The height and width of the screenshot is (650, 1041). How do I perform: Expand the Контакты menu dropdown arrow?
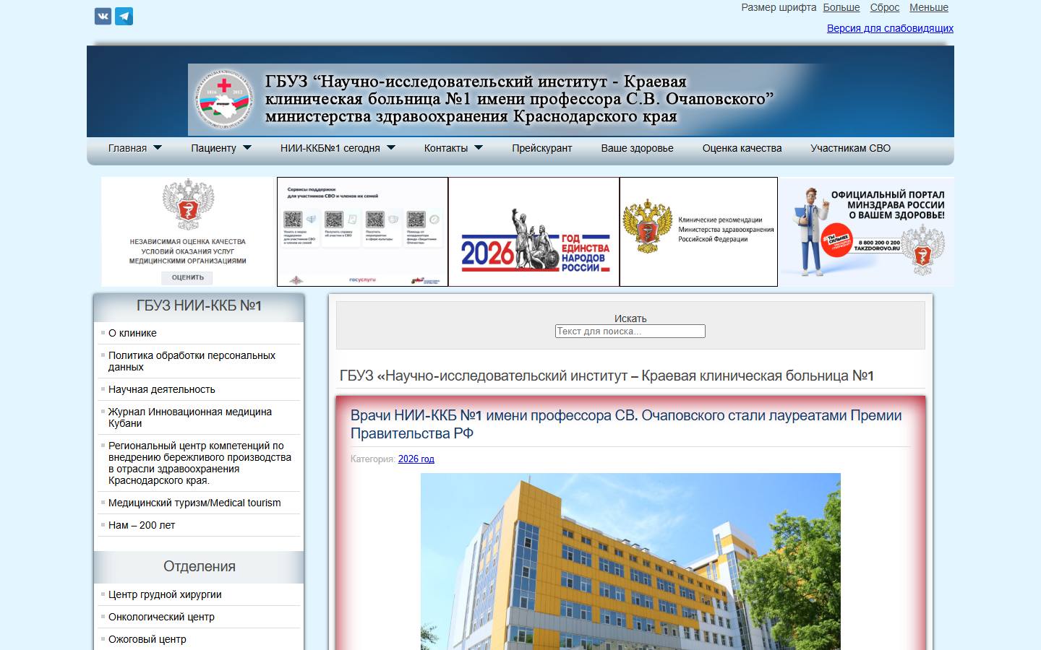click(479, 148)
